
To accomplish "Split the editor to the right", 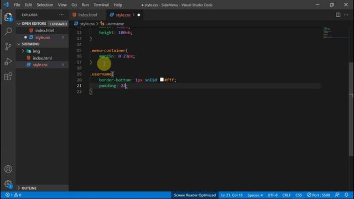I will pos(338,15).
